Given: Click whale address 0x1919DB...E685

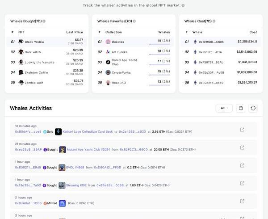Looking at the screenshot, I should [x=211, y=42].
